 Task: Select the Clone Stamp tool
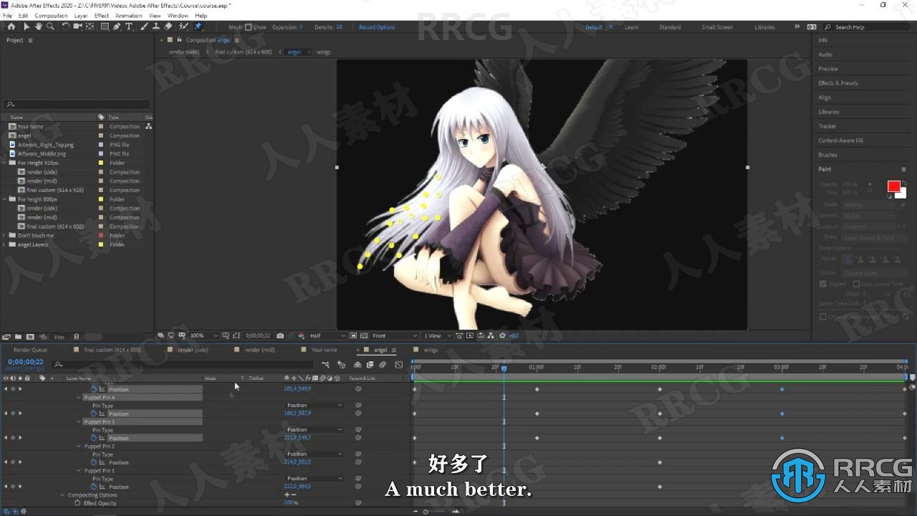click(155, 27)
